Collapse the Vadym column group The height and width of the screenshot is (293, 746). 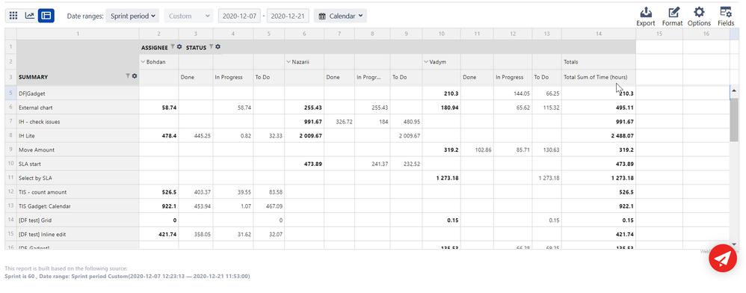[x=426, y=62]
